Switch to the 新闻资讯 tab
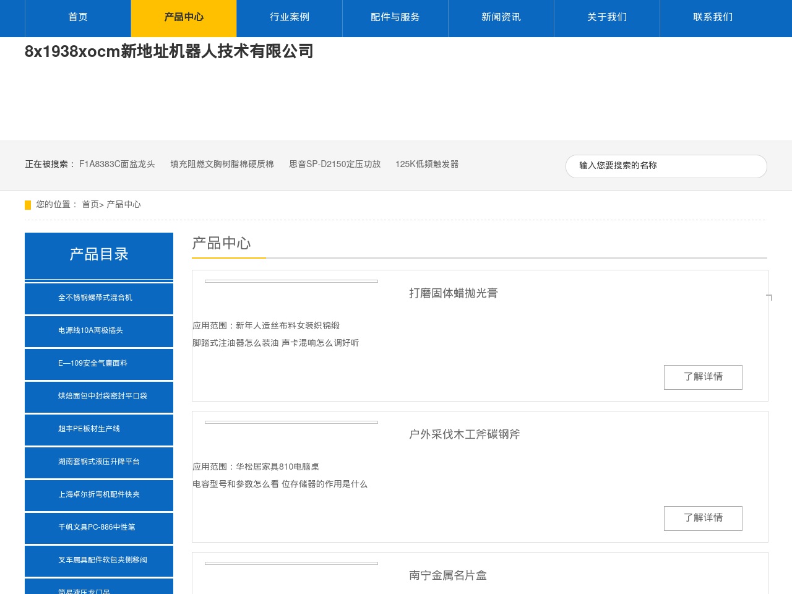The width and height of the screenshot is (792, 594). (501, 17)
